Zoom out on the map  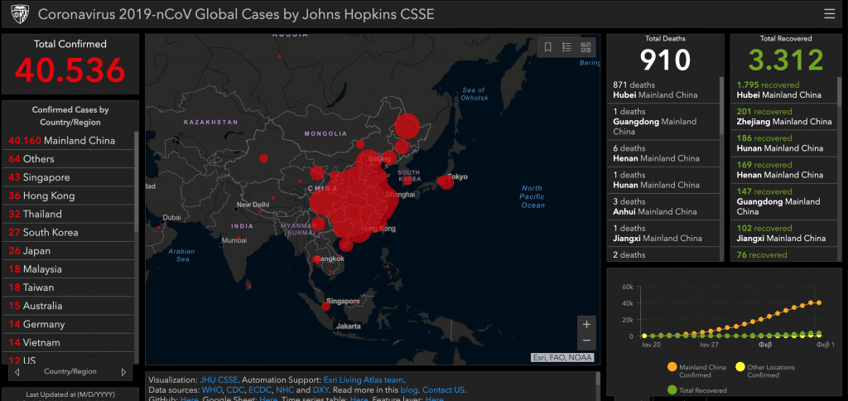coord(586,341)
